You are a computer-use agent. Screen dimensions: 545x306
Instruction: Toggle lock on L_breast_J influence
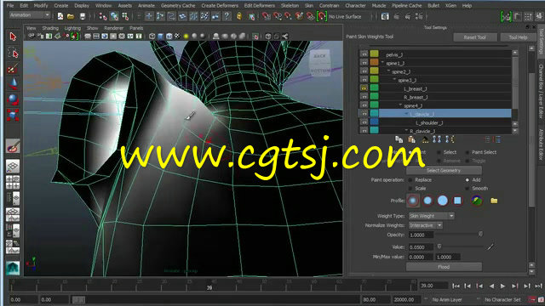pos(364,88)
